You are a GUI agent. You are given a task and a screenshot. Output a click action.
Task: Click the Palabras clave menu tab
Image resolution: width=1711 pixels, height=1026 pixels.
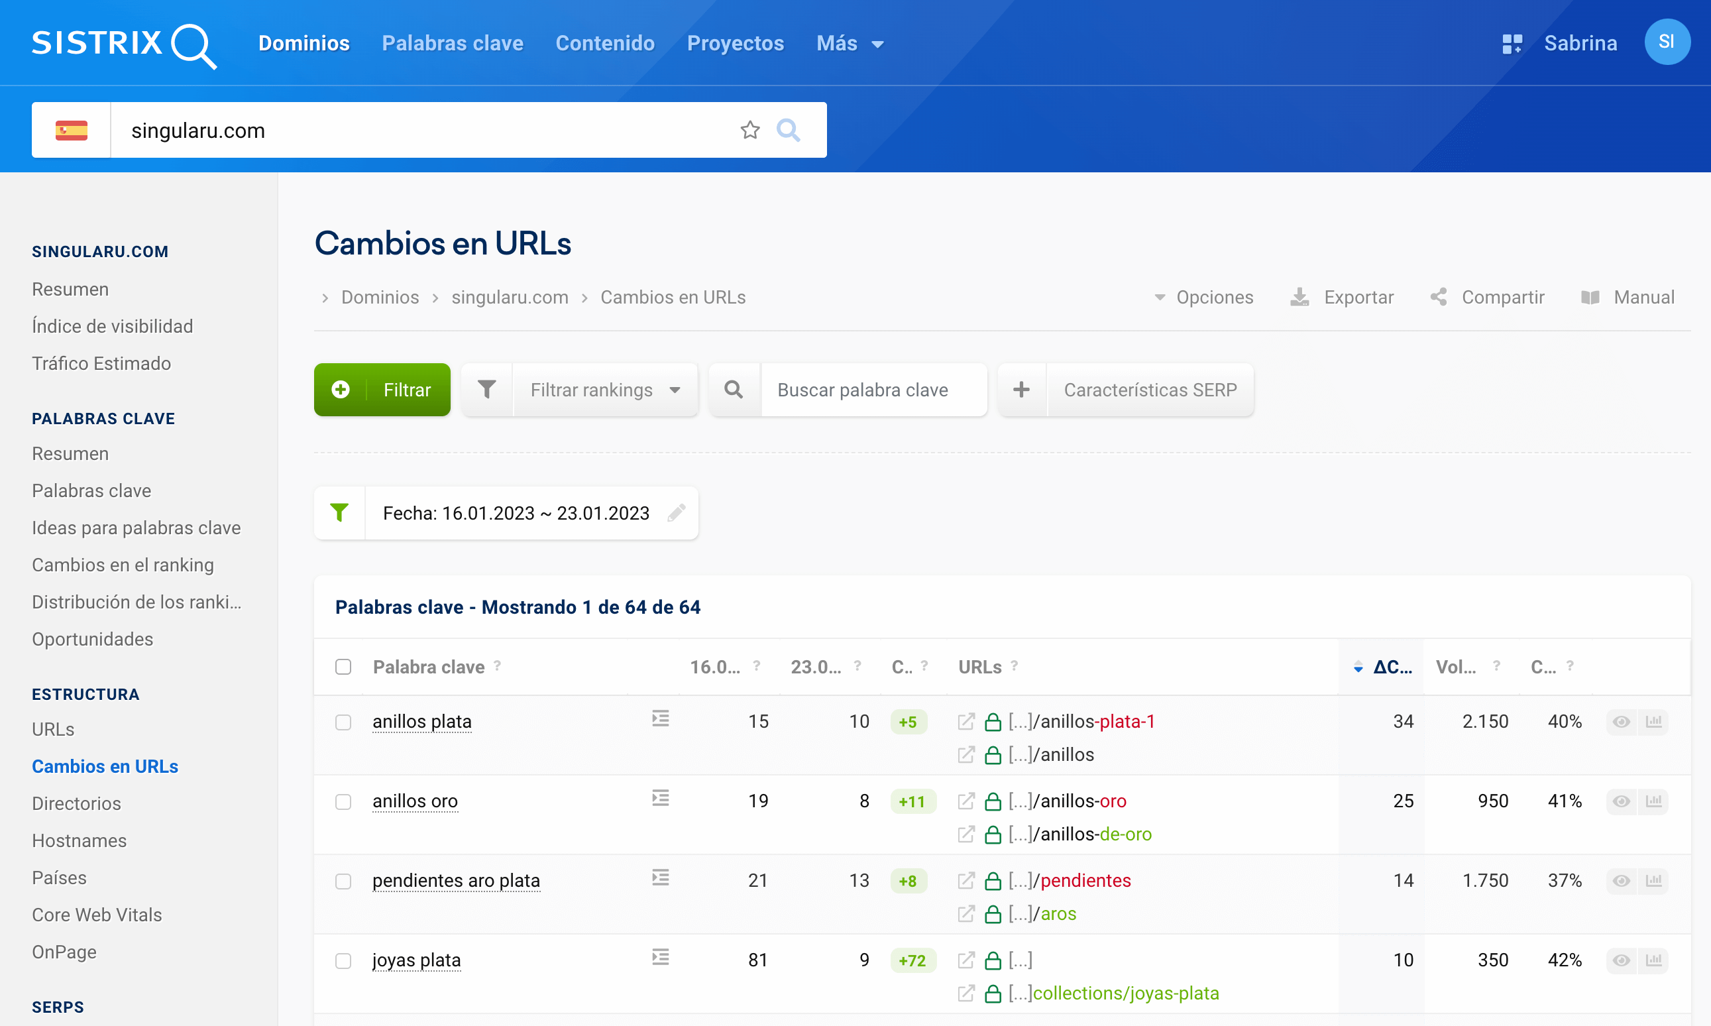click(x=452, y=42)
